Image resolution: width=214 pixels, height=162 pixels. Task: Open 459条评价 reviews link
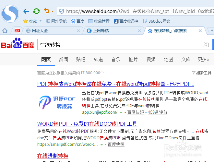point(158,112)
